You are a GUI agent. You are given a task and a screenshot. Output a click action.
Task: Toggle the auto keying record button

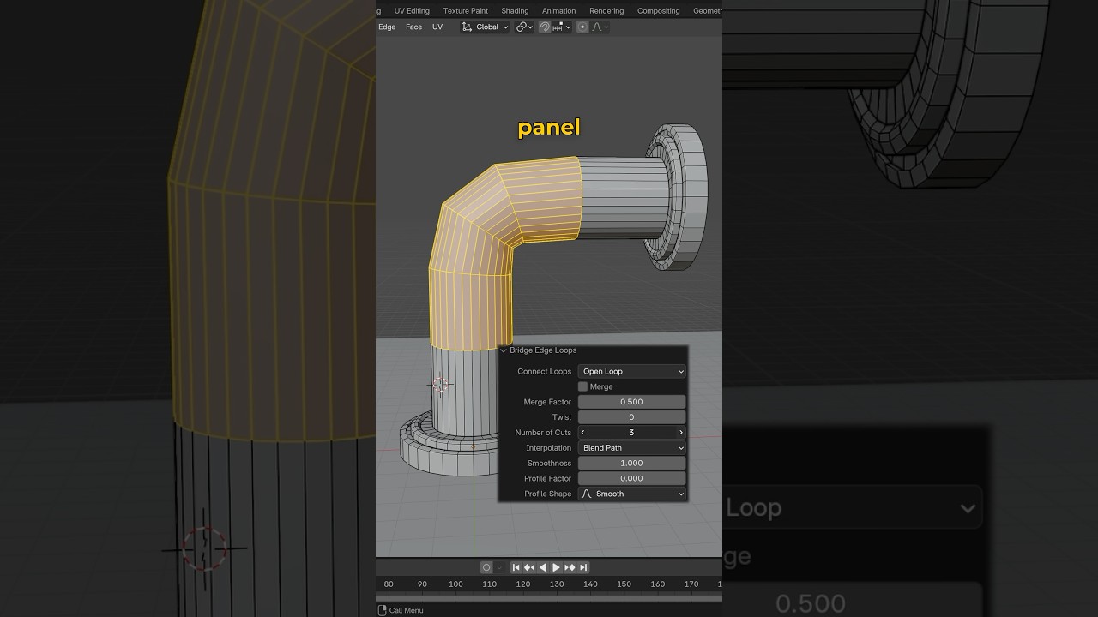point(486,567)
